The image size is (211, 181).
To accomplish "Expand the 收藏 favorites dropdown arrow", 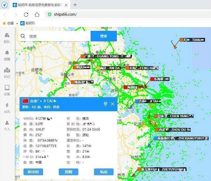I will (x=17, y=23).
